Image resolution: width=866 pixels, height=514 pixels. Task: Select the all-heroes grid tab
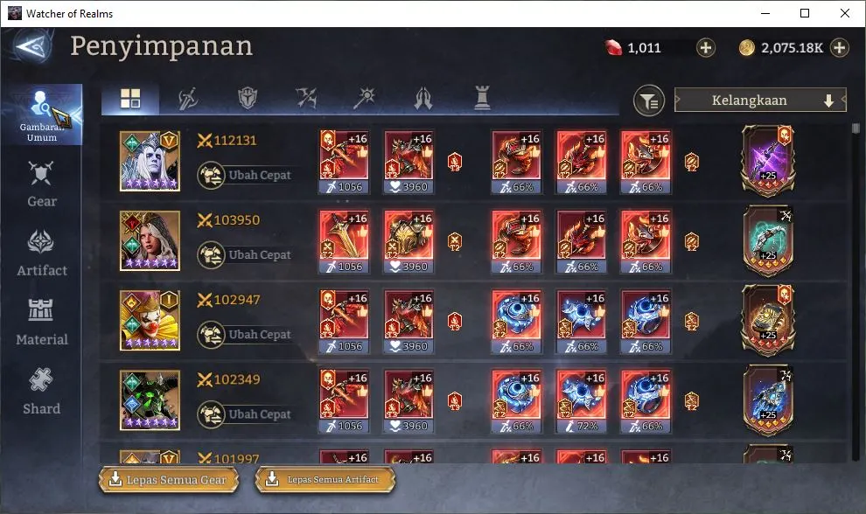(x=130, y=98)
